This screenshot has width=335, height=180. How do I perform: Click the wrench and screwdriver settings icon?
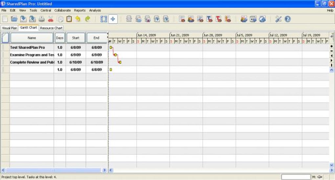(278, 19)
